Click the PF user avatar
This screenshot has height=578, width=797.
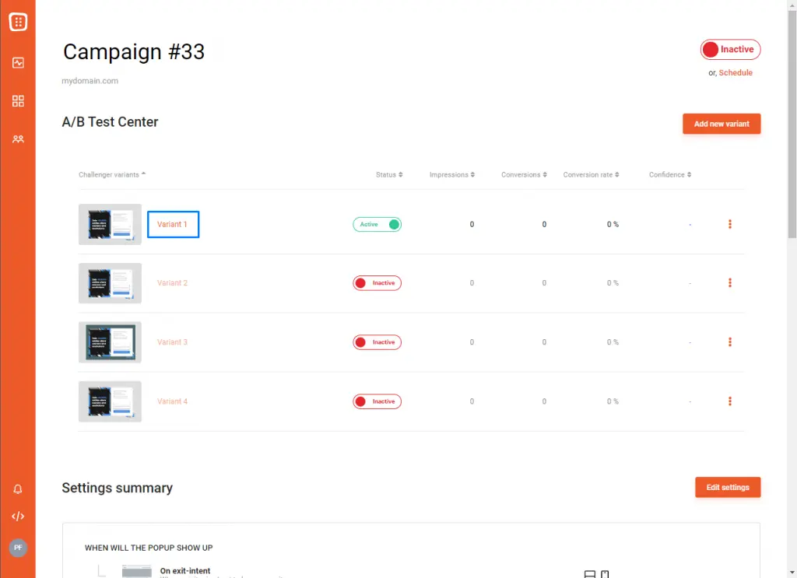[x=18, y=548]
